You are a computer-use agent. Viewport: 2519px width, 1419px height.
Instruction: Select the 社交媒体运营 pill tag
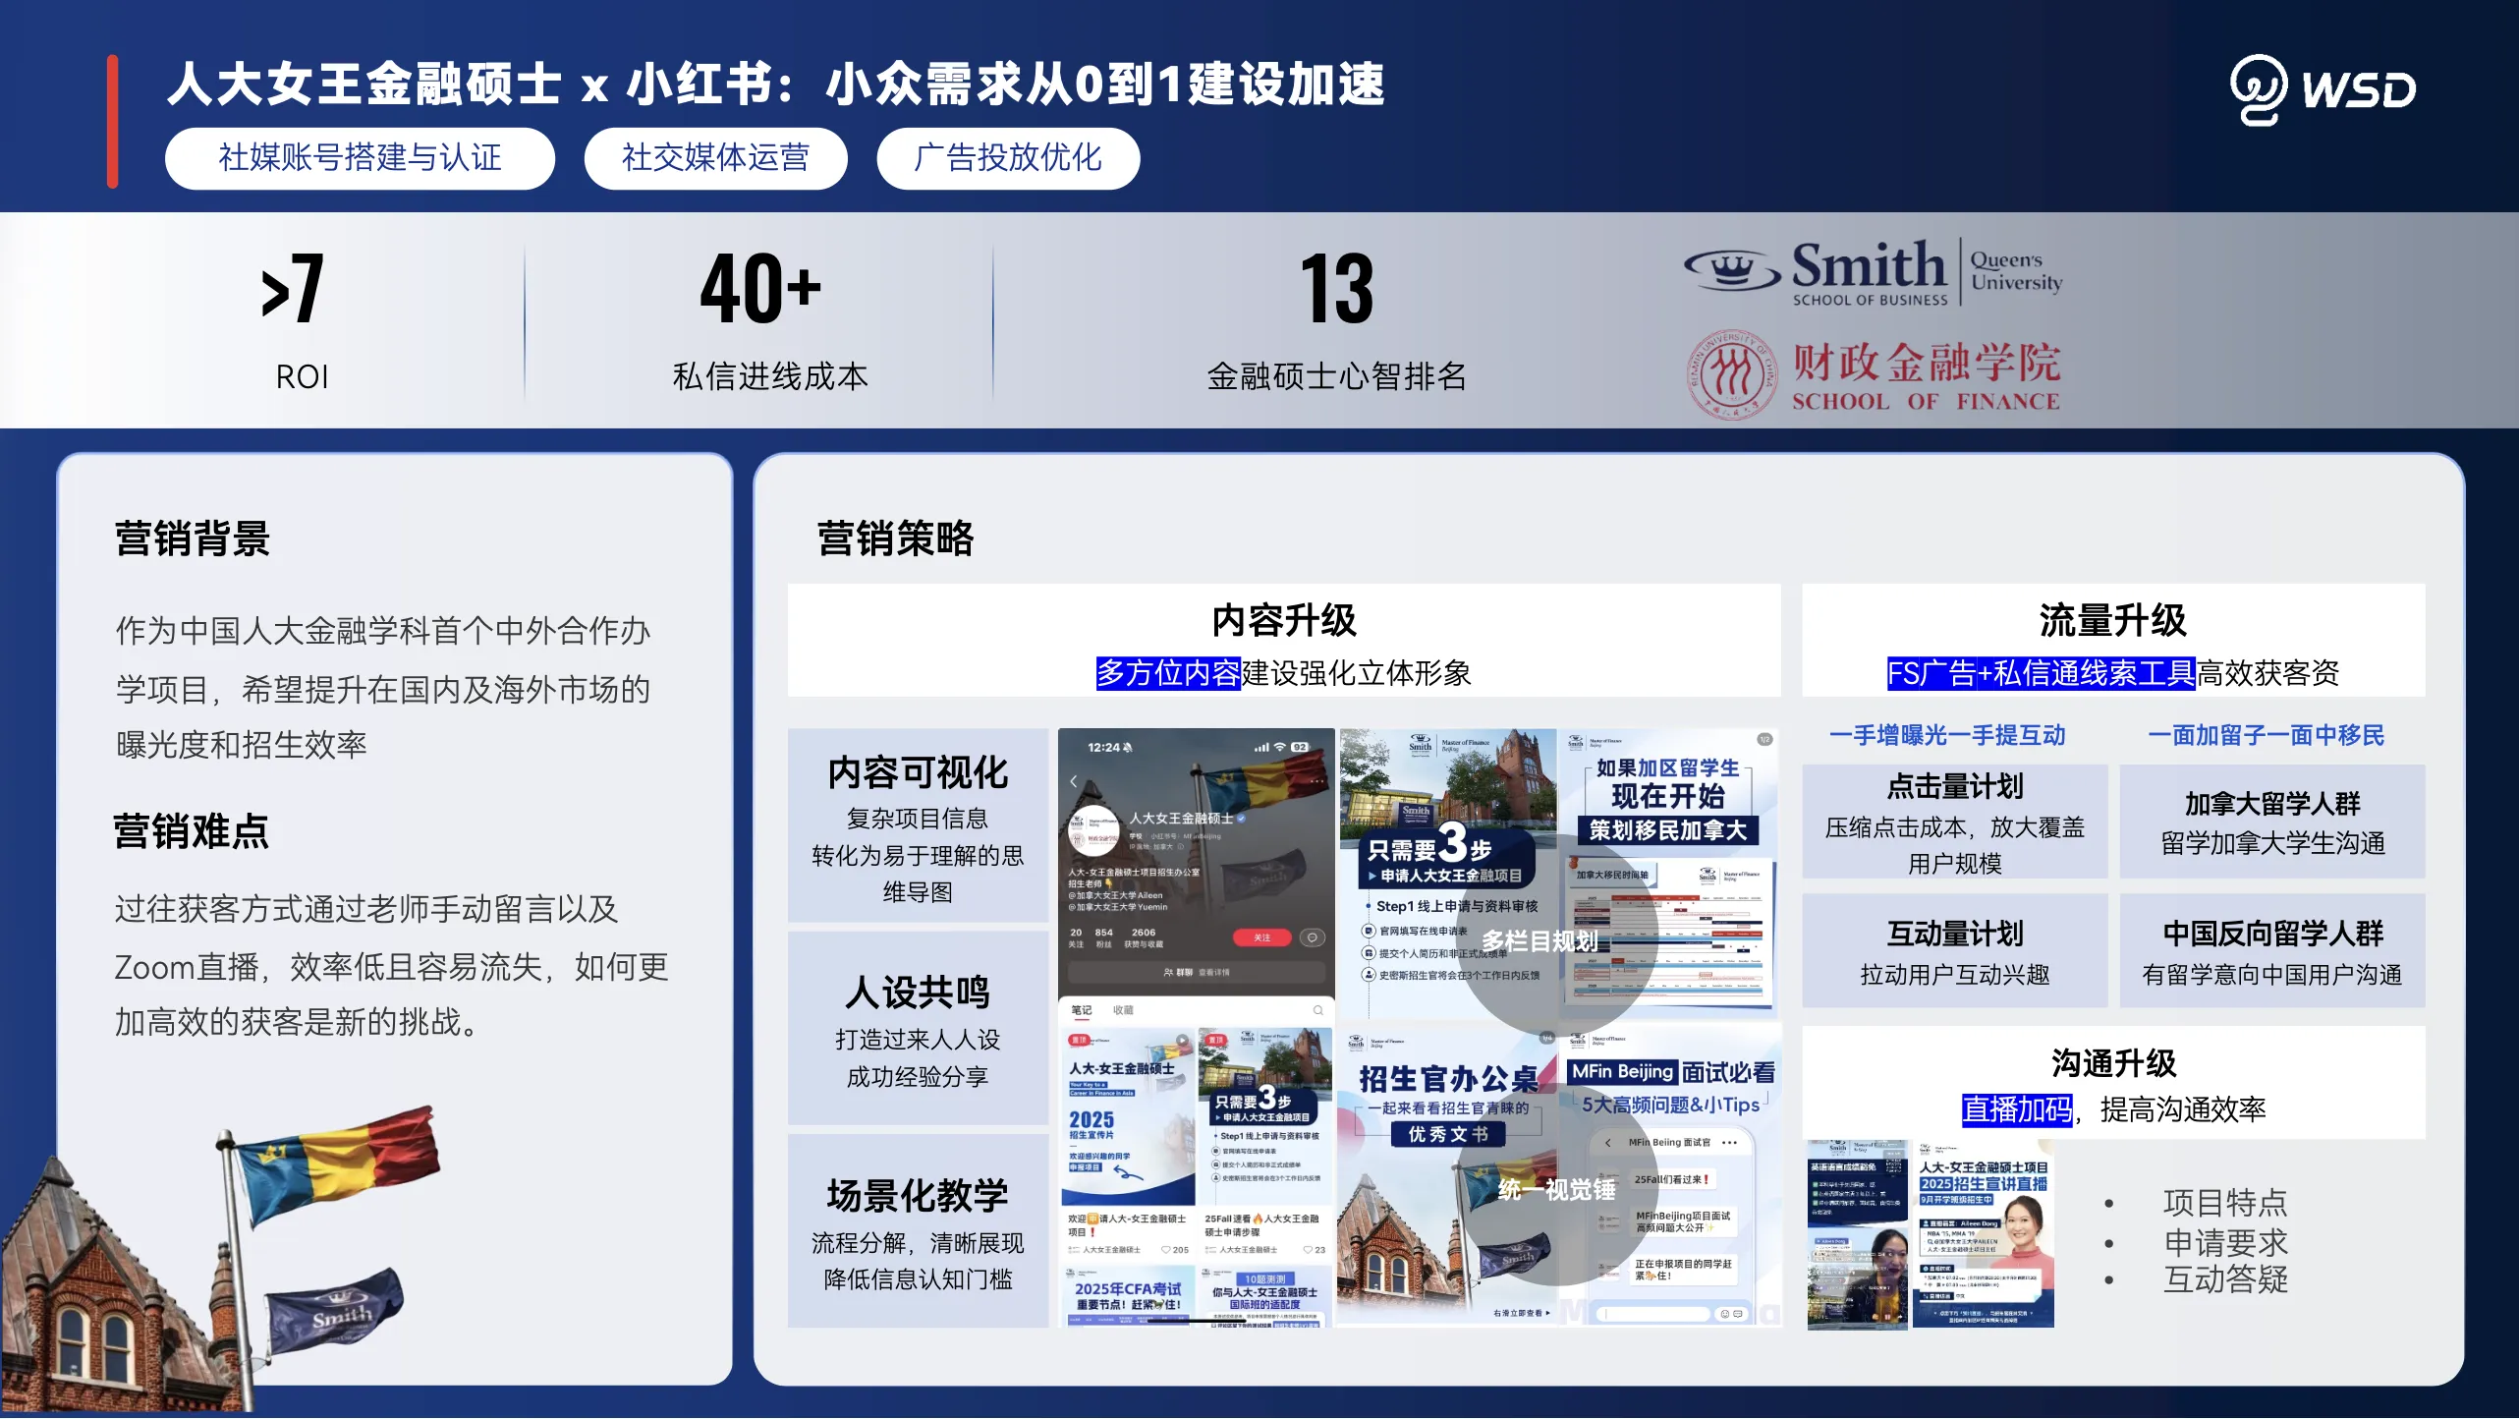[715, 157]
